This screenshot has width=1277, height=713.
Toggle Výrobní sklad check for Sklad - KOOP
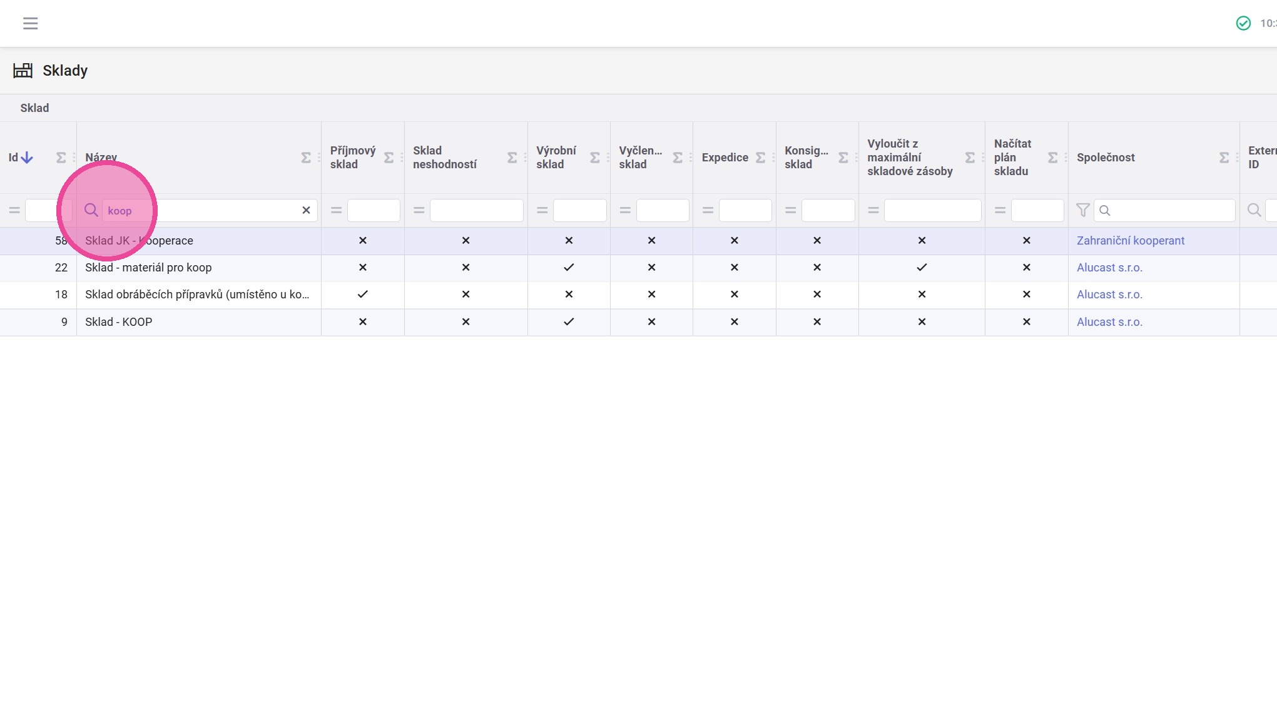pos(568,321)
